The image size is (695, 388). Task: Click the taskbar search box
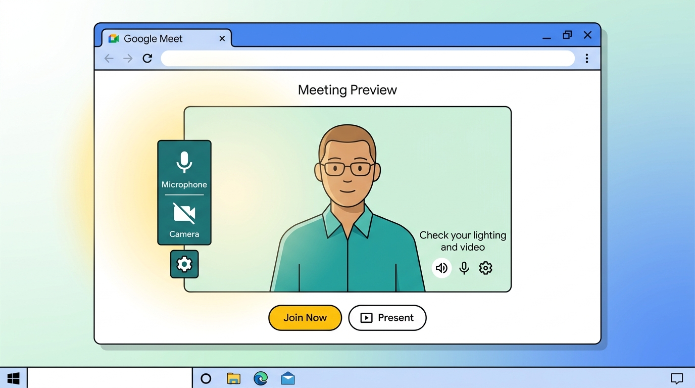pos(110,378)
